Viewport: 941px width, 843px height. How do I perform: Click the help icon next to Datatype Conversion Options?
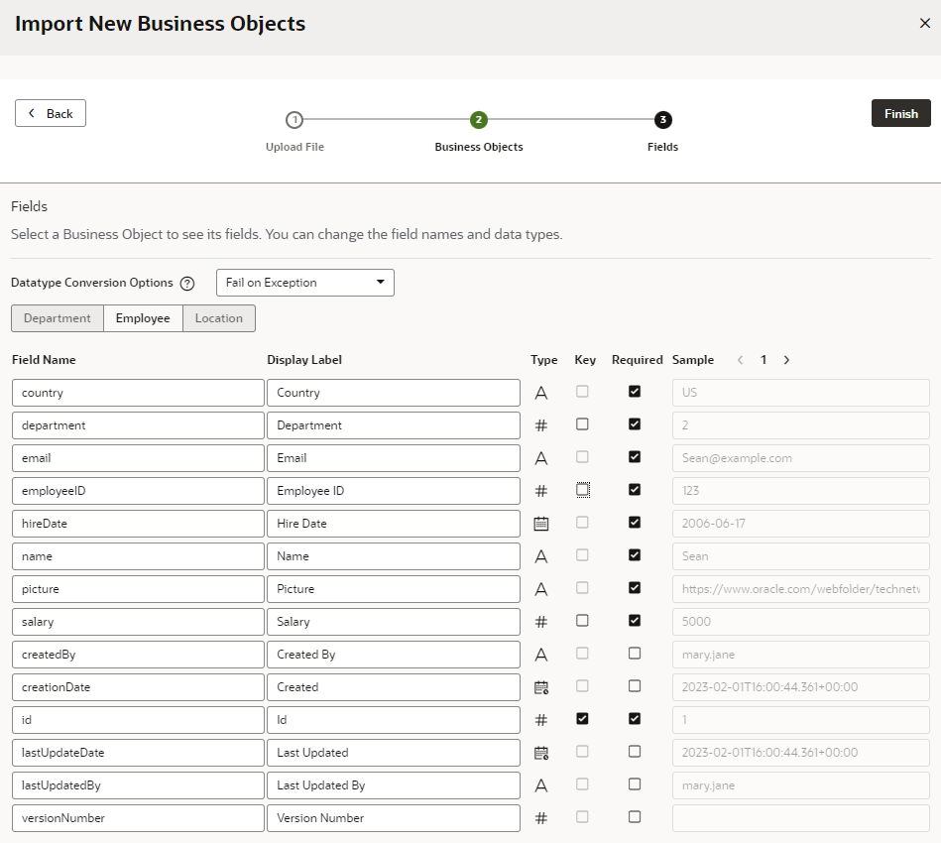(x=189, y=283)
